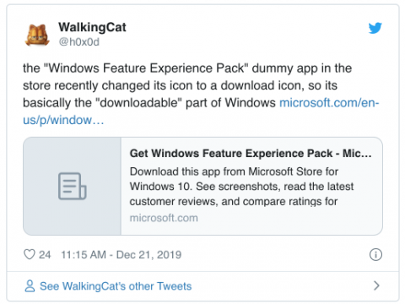This screenshot has width=405, height=304.
Task: Click the card description about Microsoft Store
Action: pyautogui.click(x=241, y=187)
